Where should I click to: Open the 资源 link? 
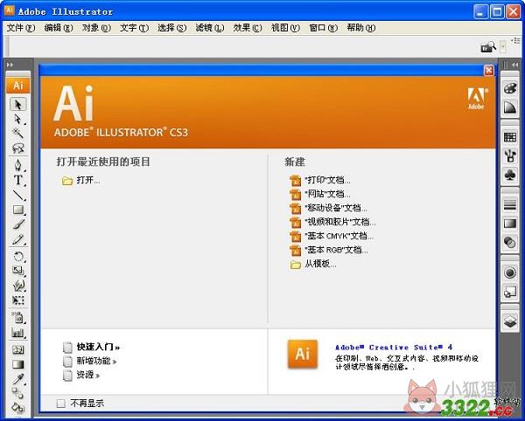88,375
